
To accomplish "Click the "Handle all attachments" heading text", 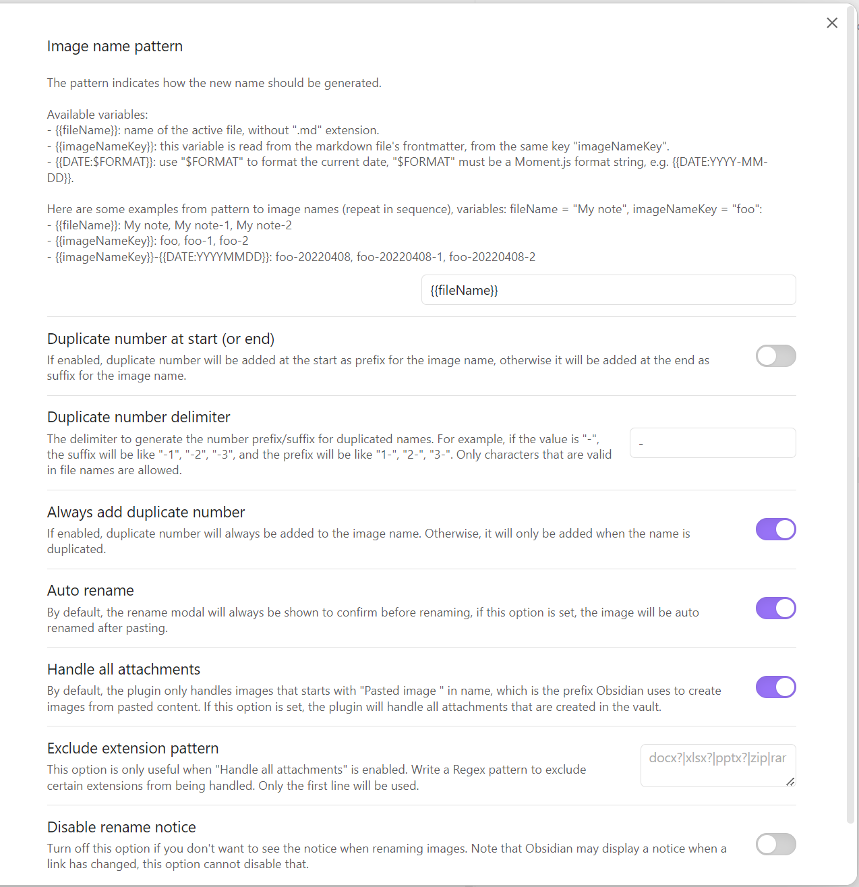I will pyautogui.click(x=123, y=669).
